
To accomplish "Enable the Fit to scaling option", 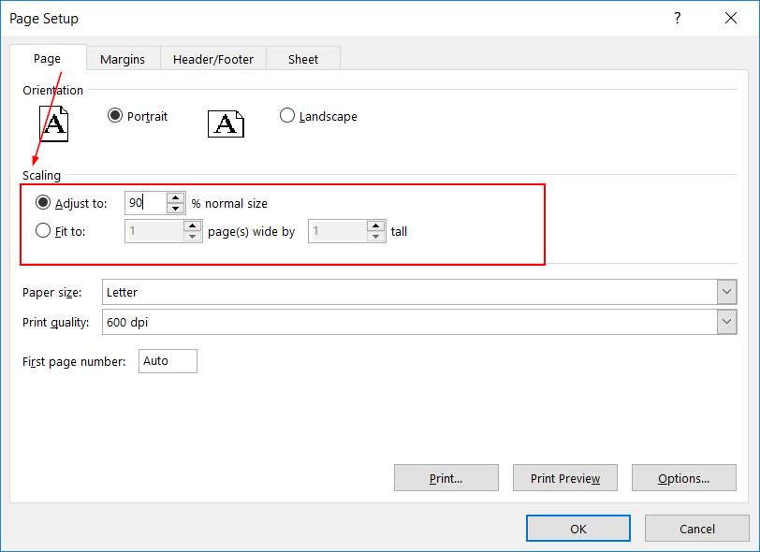I will (43, 231).
